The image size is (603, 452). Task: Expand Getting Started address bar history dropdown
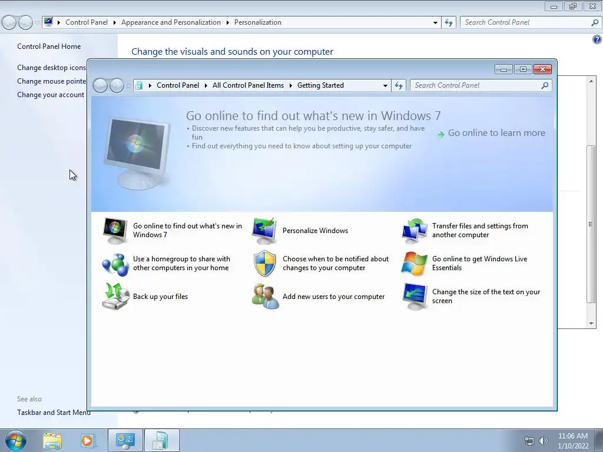pyautogui.click(x=385, y=85)
